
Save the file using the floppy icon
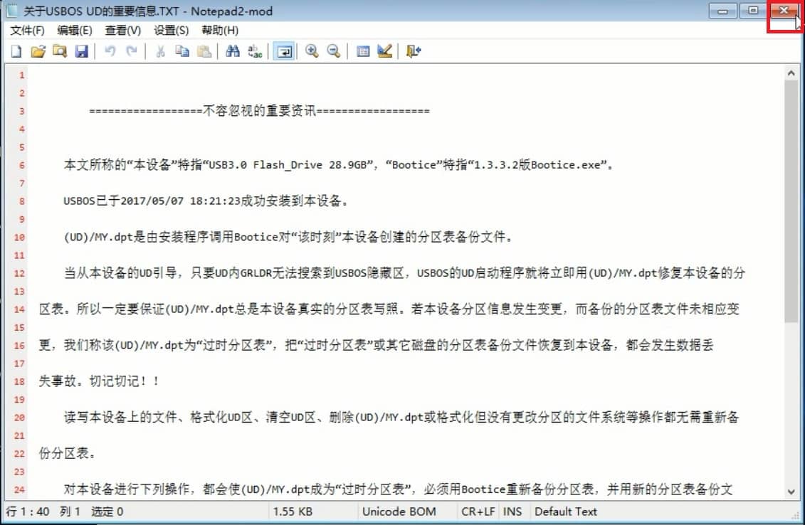pos(81,51)
